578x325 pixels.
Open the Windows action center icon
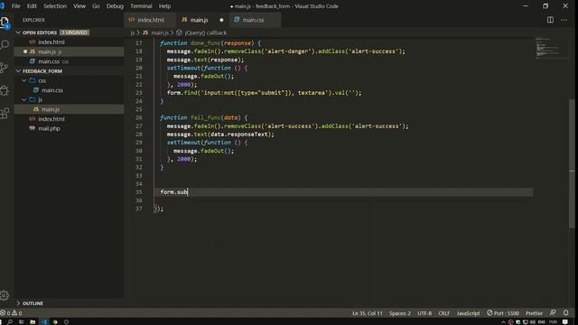tap(565, 321)
